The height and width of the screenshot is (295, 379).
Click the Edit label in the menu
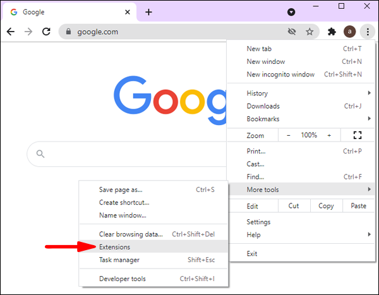pyautogui.click(x=252, y=207)
